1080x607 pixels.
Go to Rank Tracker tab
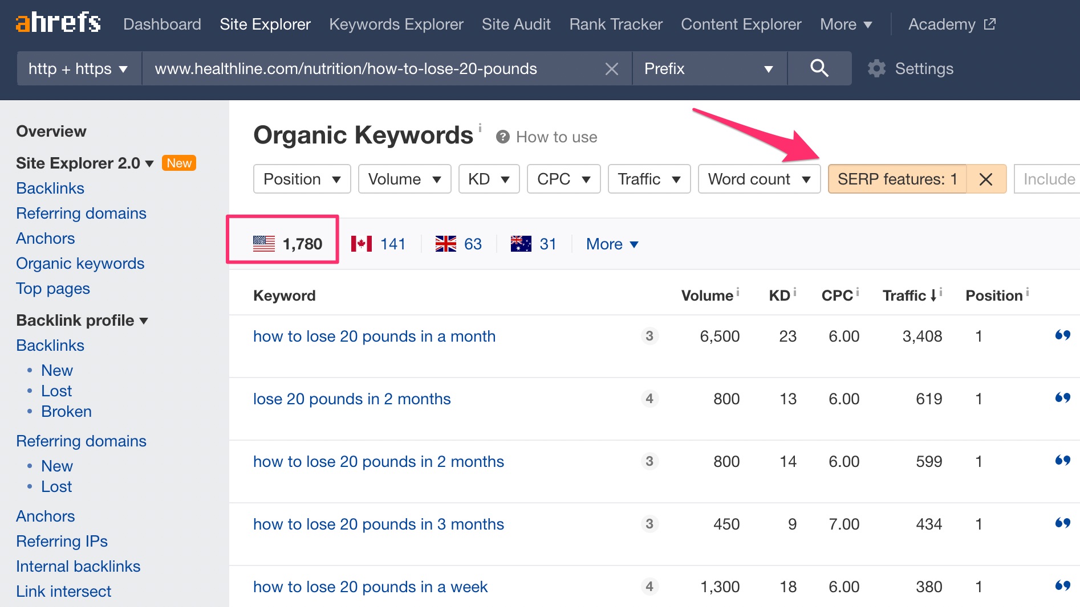[x=616, y=24]
